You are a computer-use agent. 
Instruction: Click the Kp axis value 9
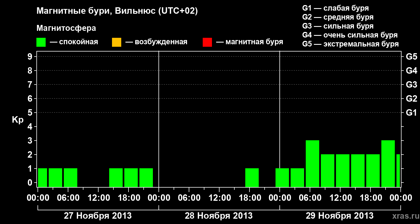click(x=31, y=57)
